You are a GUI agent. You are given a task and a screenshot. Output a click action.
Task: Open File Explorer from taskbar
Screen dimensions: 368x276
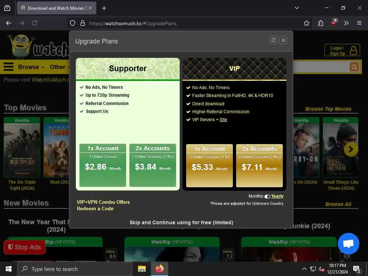[x=142, y=269]
